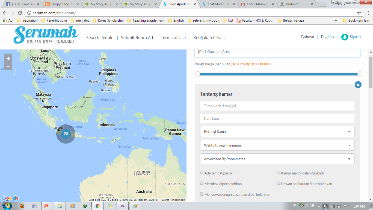Open the 23 listings cluster marker on map
The image size is (373, 210).
pos(66,134)
